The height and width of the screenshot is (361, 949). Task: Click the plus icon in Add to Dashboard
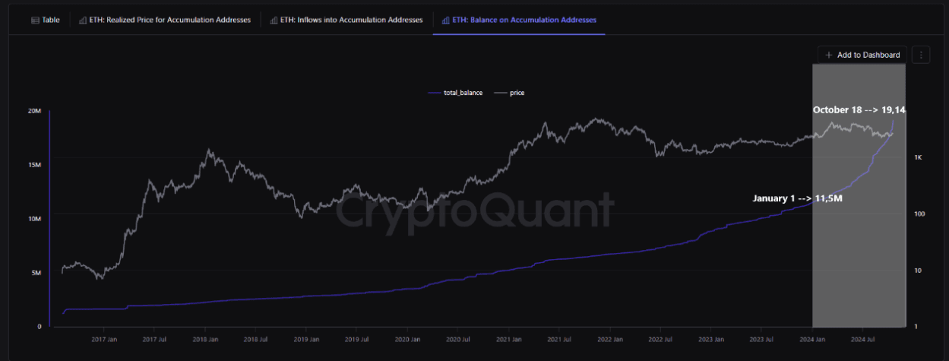pyautogui.click(x=829, y=55)
